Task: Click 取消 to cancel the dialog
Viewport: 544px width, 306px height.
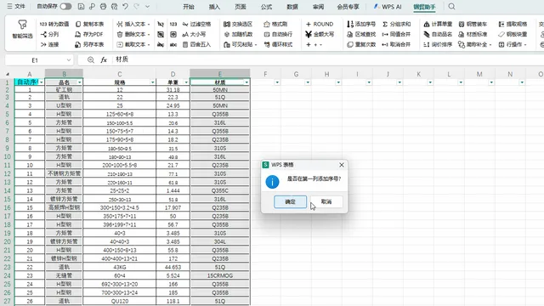Action: 326,201
